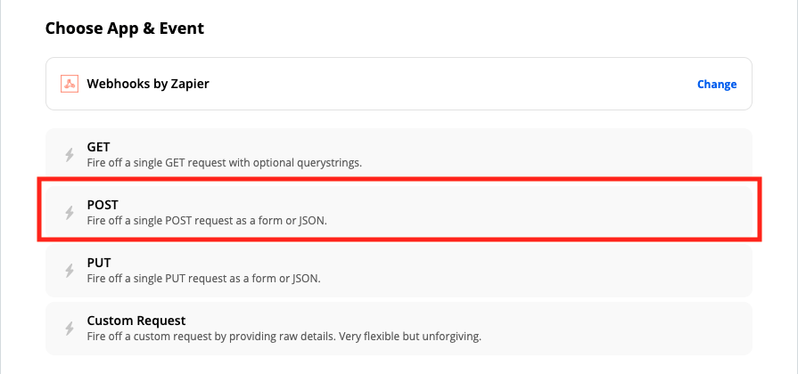Change the selected Webhooks app
The width and height of the screenshot is (798, 374).
[x=717, y=84]
